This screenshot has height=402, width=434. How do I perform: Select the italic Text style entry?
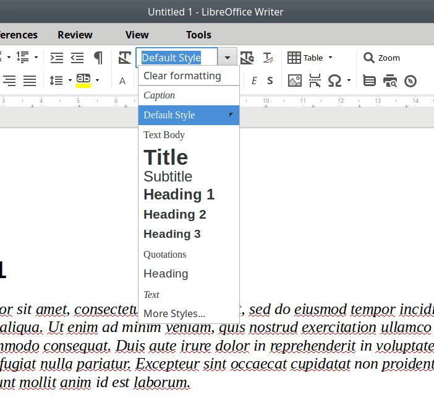[189, 294]
